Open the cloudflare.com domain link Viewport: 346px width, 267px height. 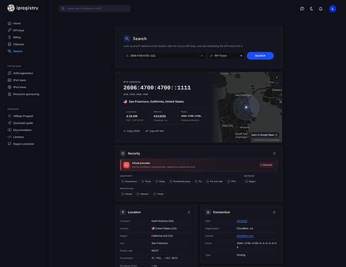pos(245,236)
